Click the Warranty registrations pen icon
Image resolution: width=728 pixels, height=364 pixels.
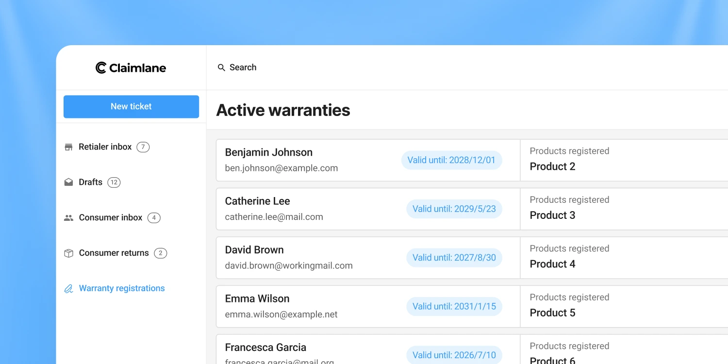click(x=68, y=288)
